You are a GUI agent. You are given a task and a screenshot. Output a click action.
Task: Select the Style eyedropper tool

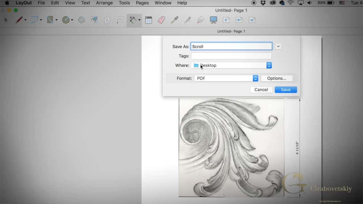click(x=175, y=20)
